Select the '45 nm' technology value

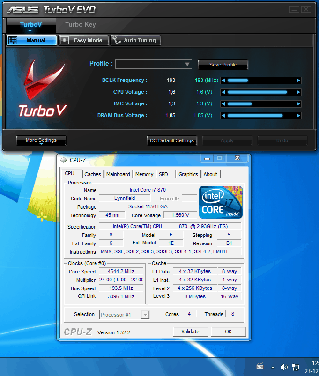click(112, 215)
